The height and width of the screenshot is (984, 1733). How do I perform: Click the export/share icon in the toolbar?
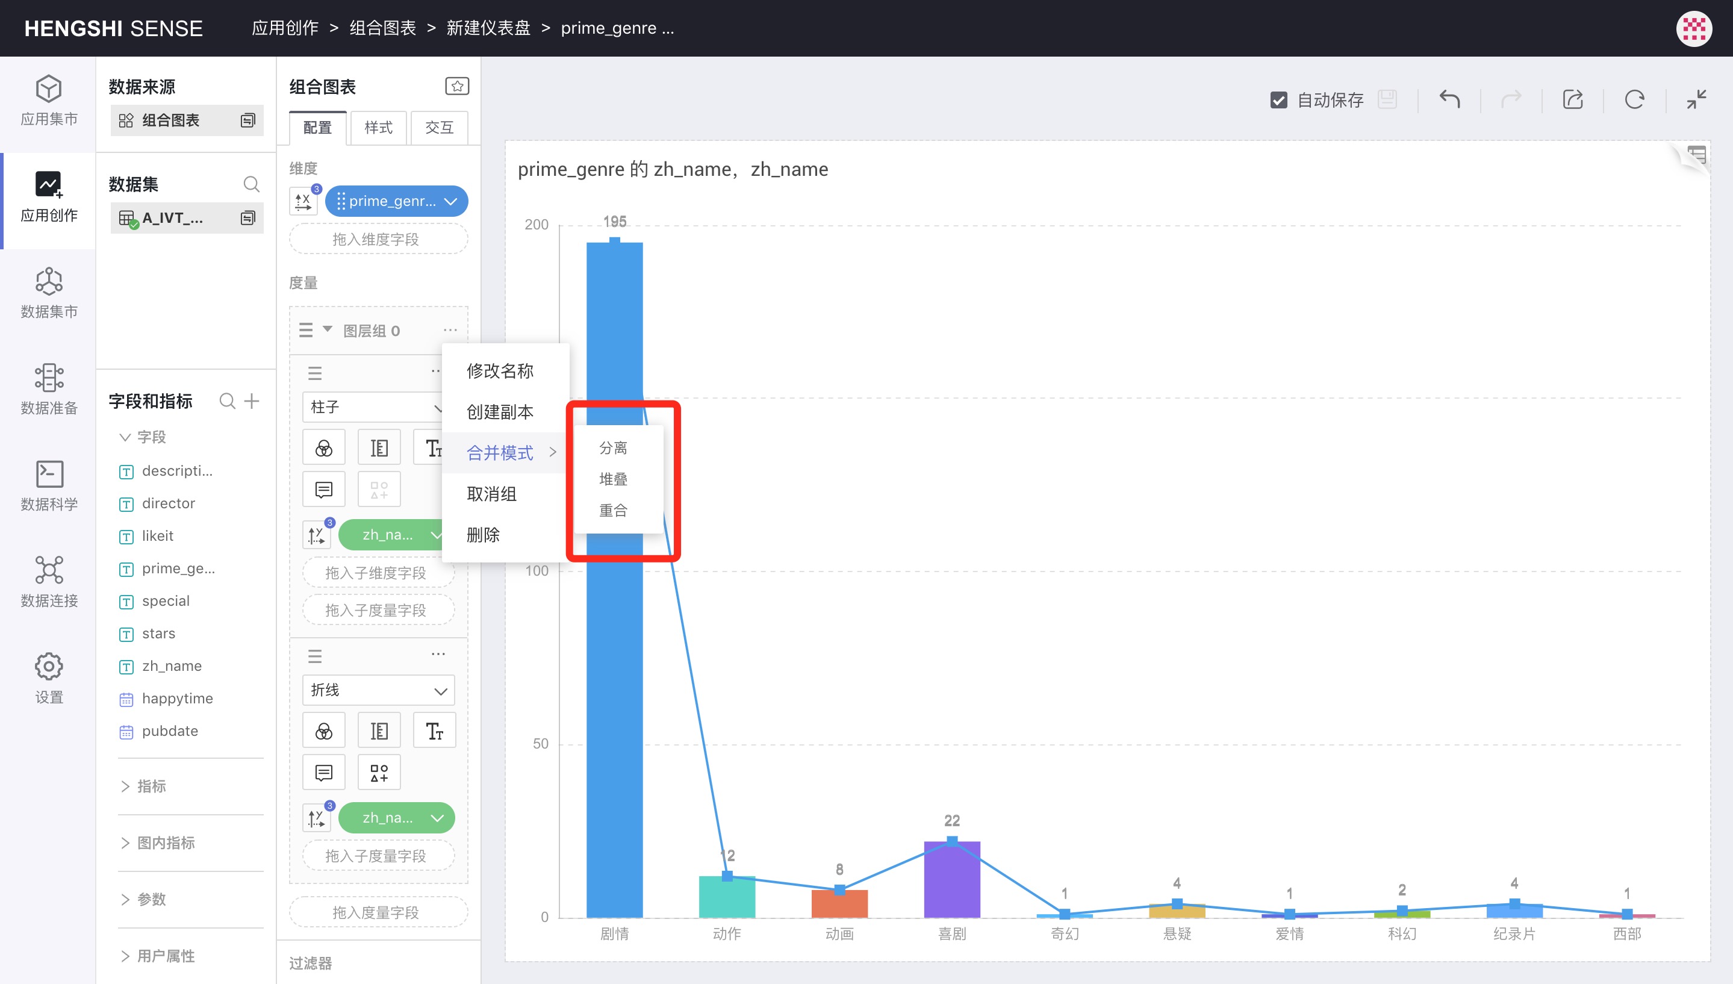click(1573, 100)
